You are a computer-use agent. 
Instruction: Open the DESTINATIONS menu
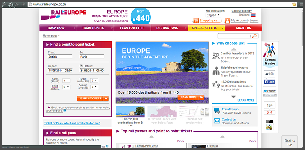[x=167, y=28]
